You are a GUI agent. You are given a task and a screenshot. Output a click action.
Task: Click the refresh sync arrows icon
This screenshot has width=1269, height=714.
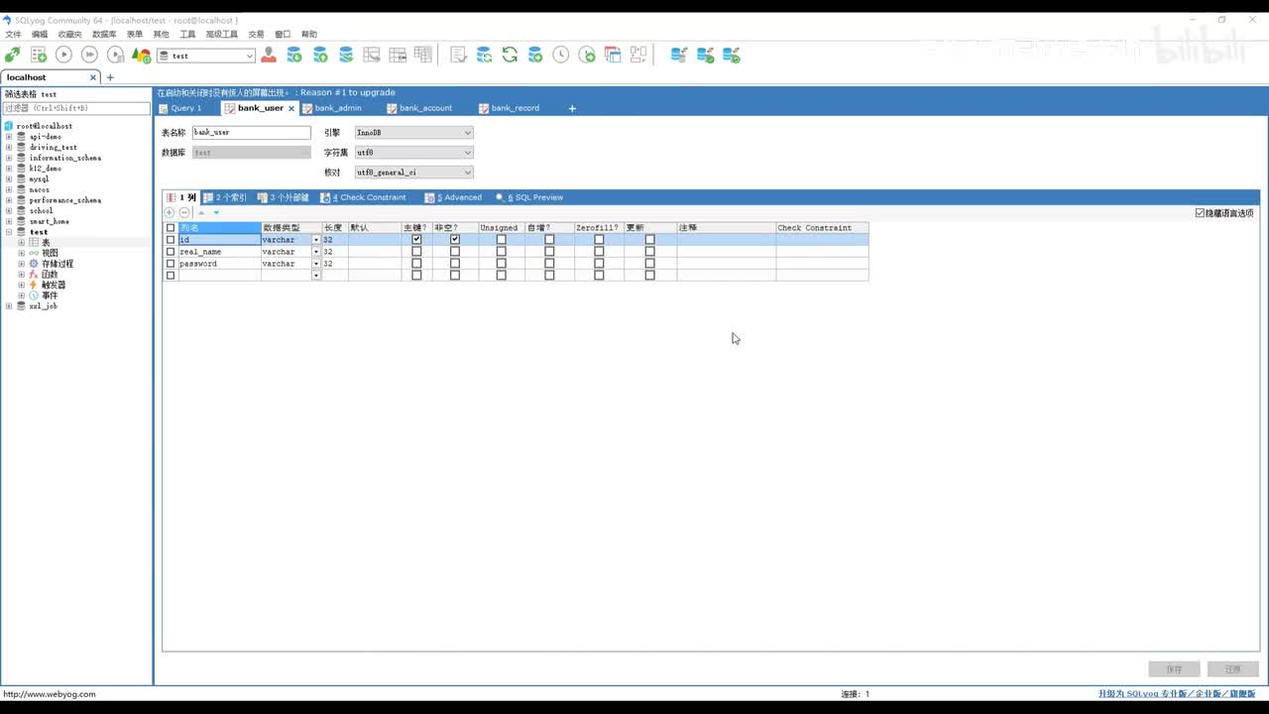click(510, 56)
